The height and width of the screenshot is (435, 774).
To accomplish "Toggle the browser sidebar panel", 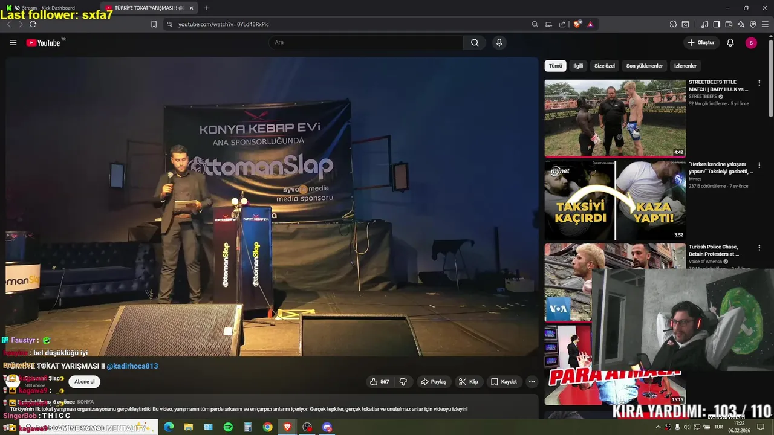I will [717, 24].
